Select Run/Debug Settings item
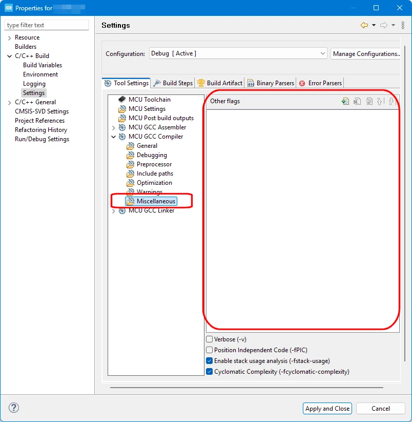The image size is (412, 422). click(42, 139)
